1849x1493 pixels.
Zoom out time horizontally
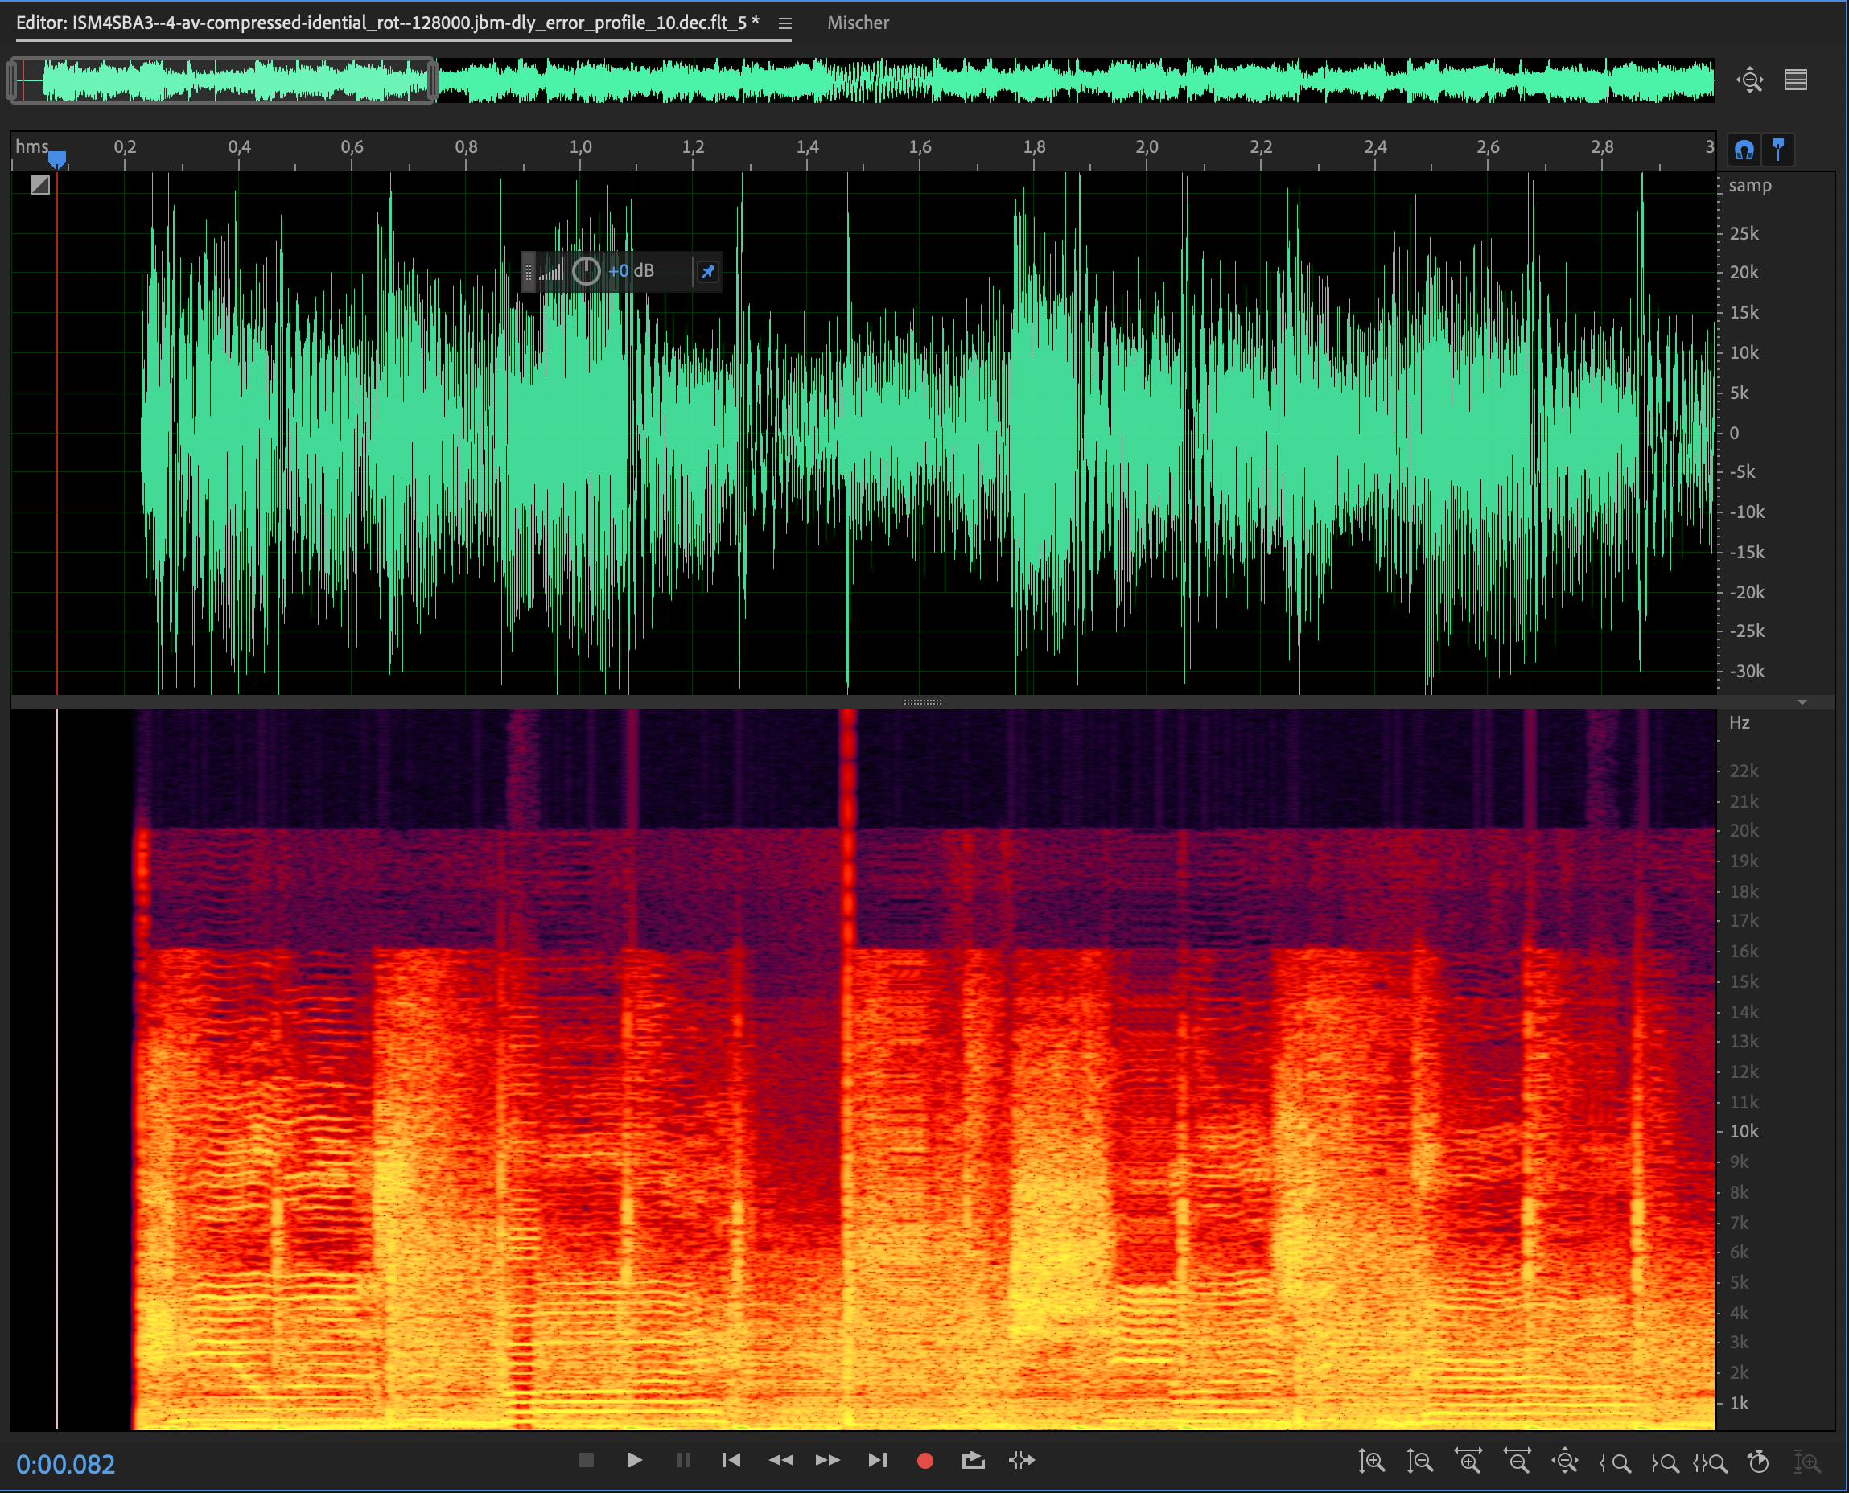(x=1517, y=1461)
